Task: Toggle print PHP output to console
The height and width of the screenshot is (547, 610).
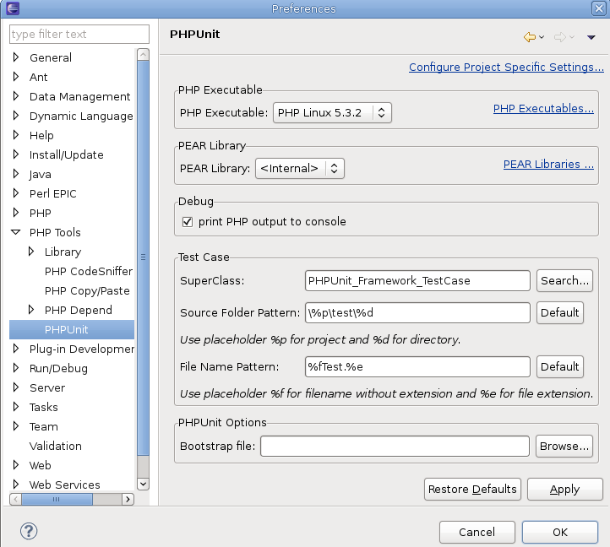Action: (x=188, y=222)
